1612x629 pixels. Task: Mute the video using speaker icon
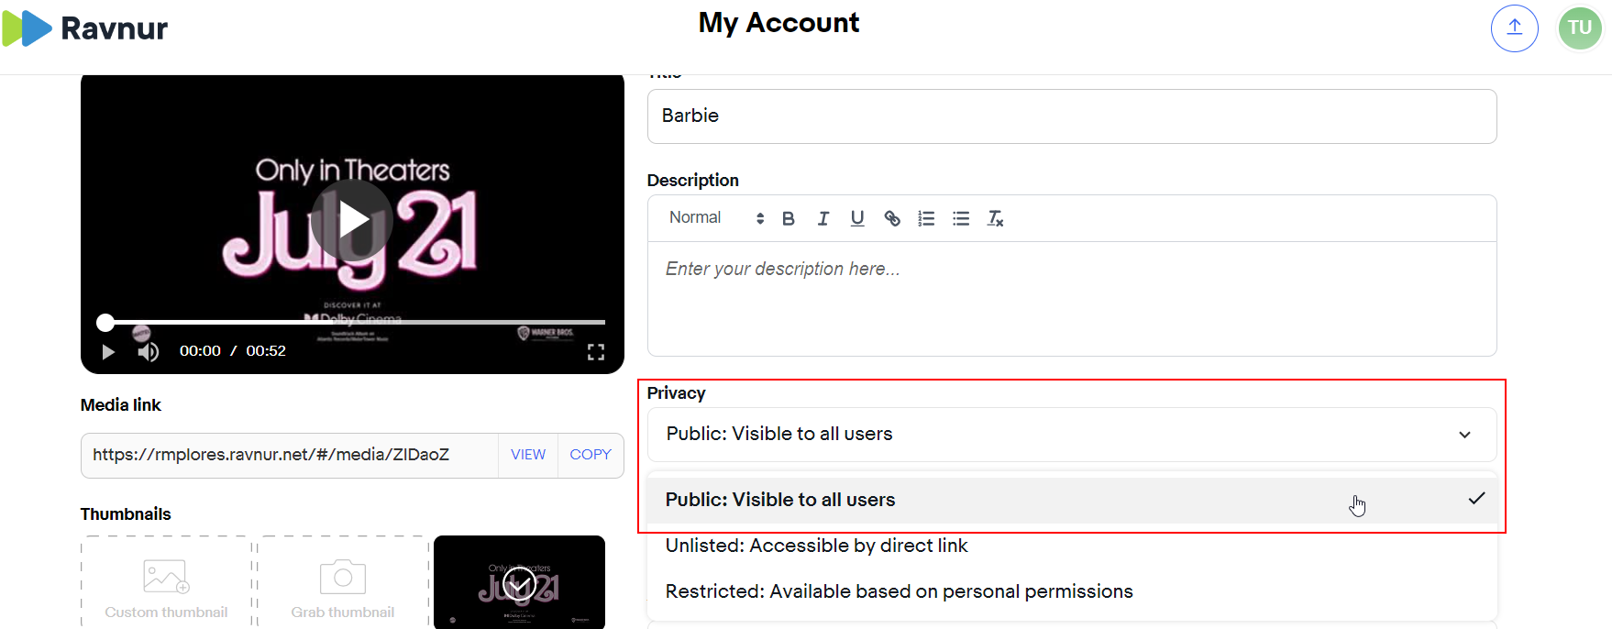pyautogui.click(x=148, y=352)
